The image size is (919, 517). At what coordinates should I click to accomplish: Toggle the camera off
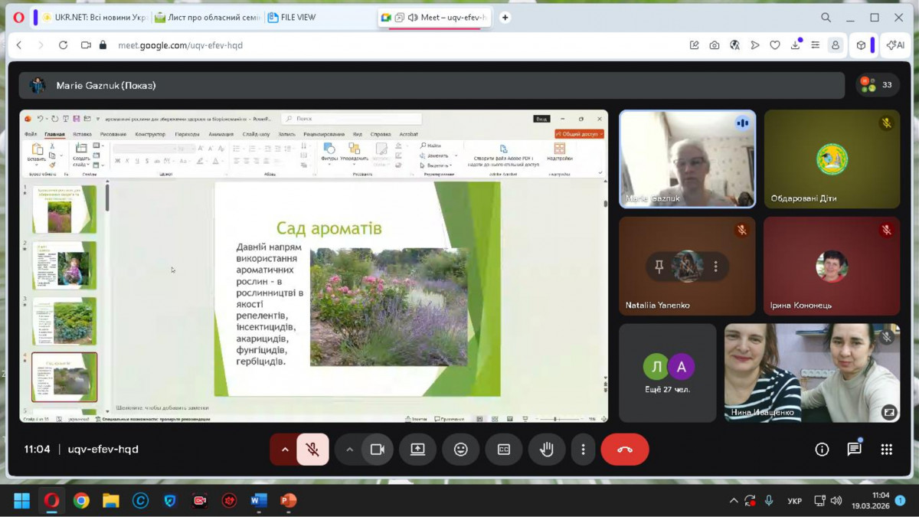tap(377, 450)
